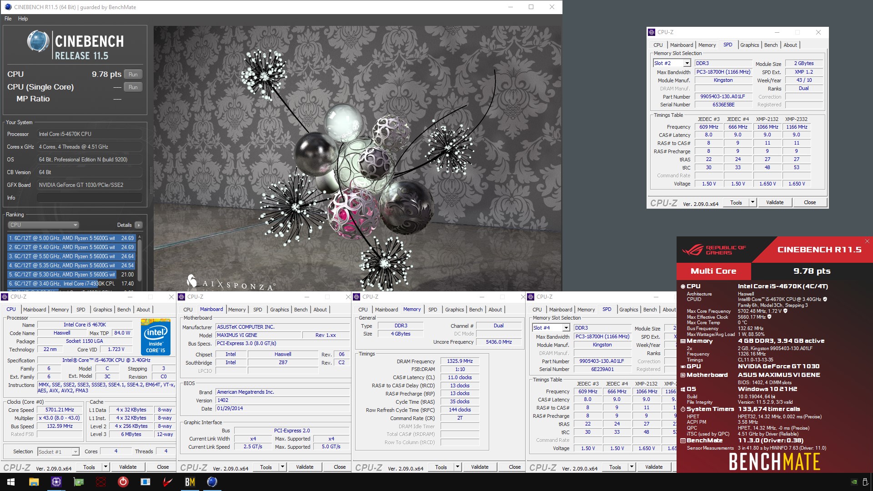Click the Ranking Details arrow button
873x491 pixels.
click(139, 225)
